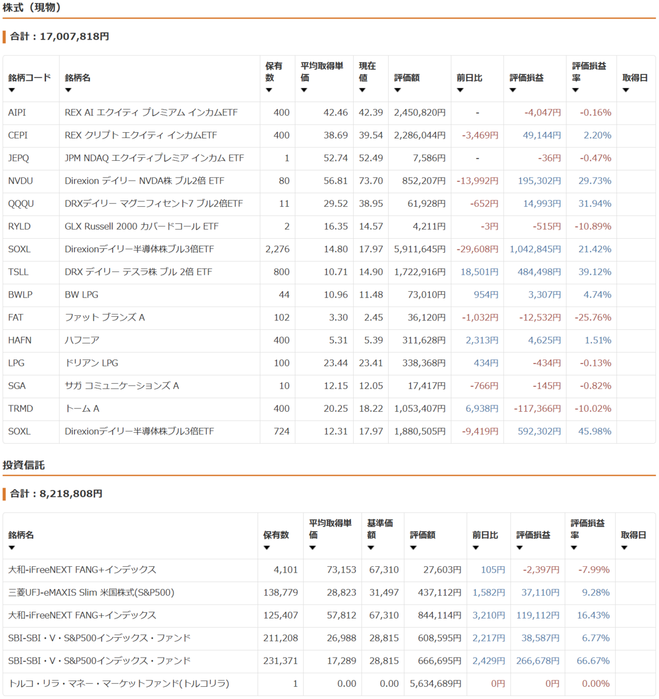Click fund total 8,218,808円 heading

56,493
